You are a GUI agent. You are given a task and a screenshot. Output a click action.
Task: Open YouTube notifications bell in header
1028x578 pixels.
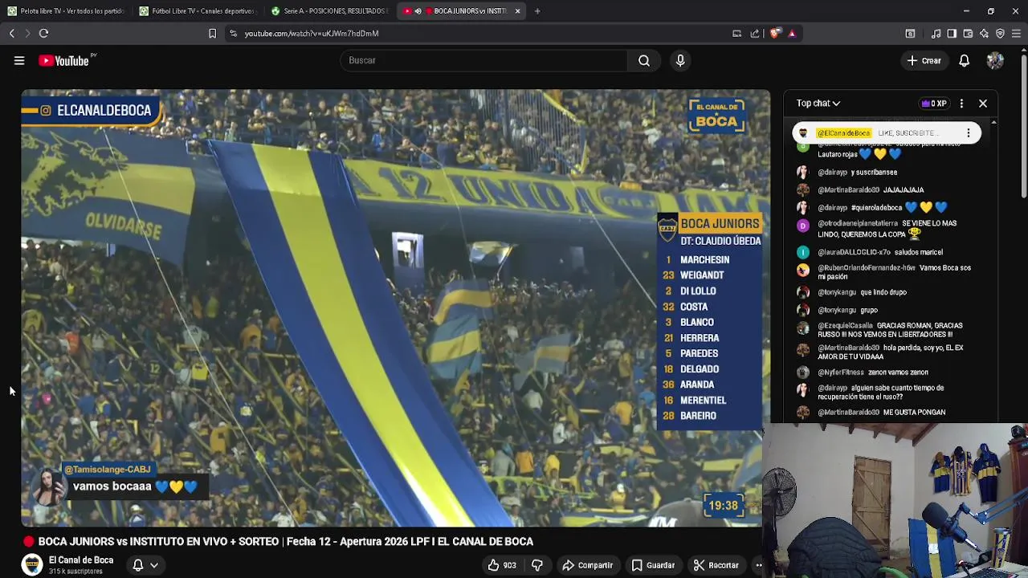pos(964,61)
